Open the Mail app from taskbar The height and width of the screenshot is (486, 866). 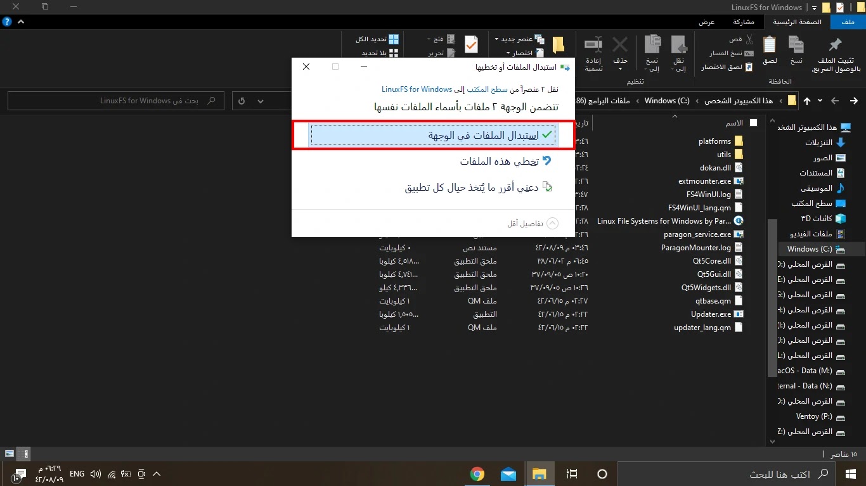(508, 473)
